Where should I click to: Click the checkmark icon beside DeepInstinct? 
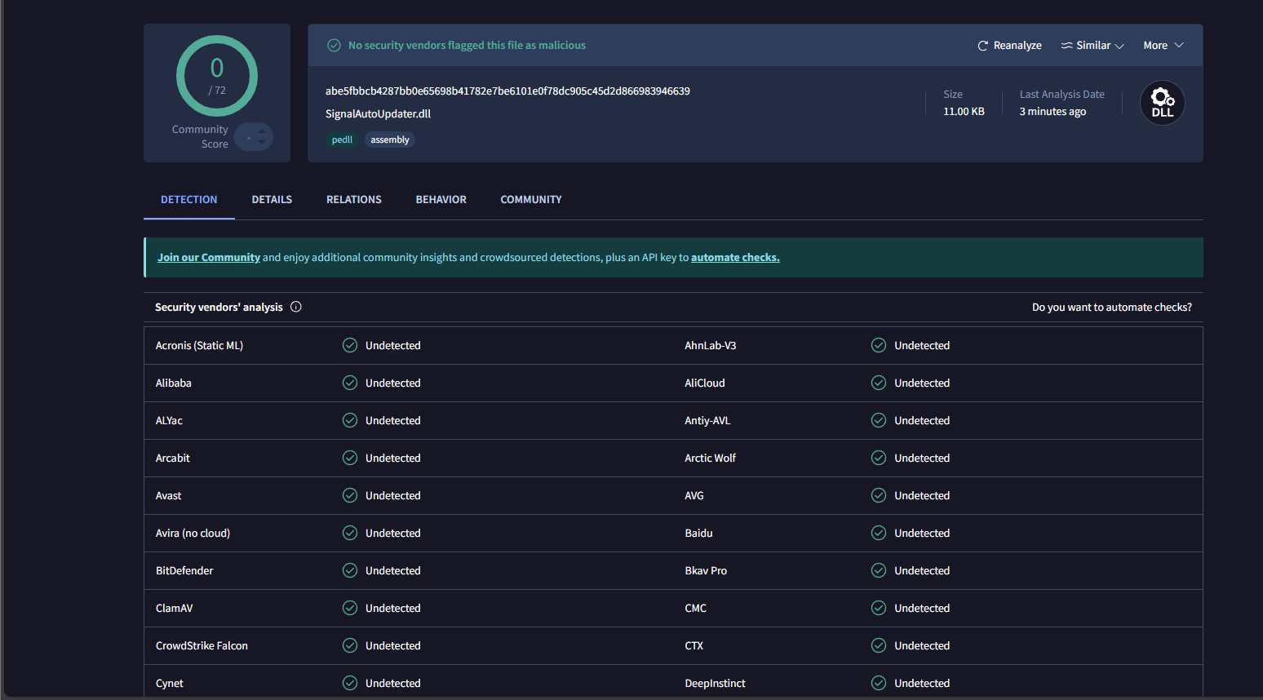click(879, 683)
